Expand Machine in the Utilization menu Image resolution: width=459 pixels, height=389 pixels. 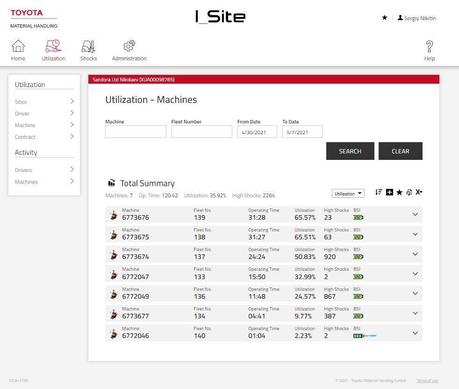44,125
